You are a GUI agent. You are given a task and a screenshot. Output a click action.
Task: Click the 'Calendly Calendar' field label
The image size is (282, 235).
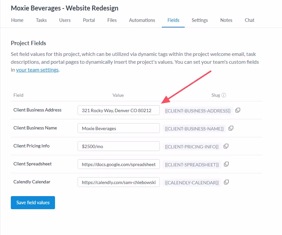point(32,182)
